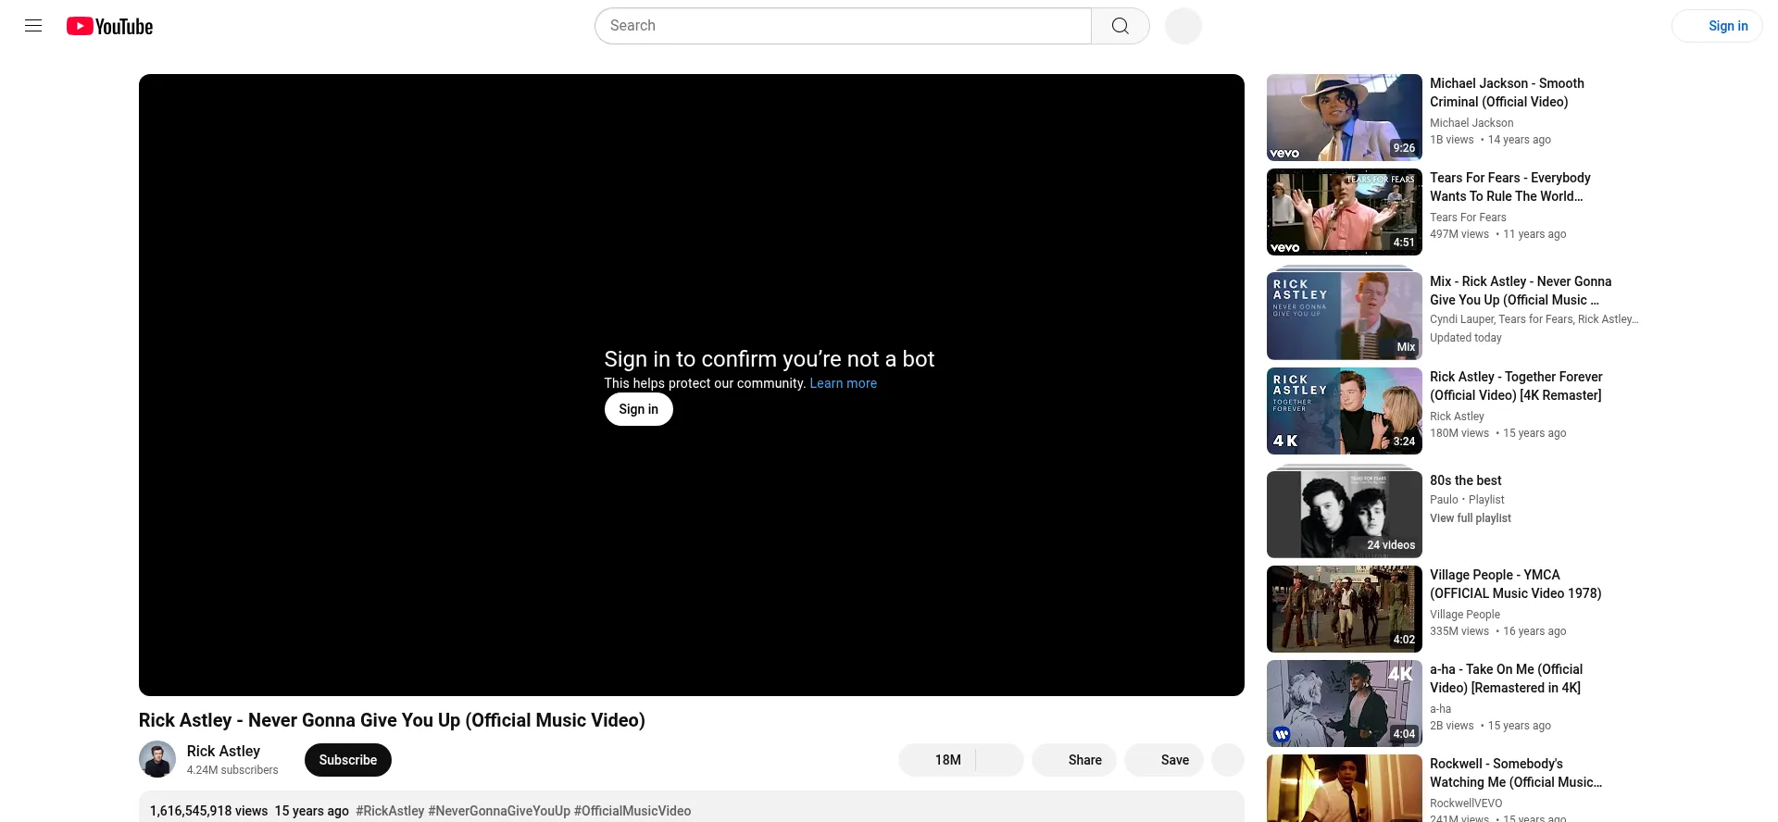Open Michael Jackson - Smooth Criminal title
This screenshot has width=1778, height=822.
pos(1507,93)
